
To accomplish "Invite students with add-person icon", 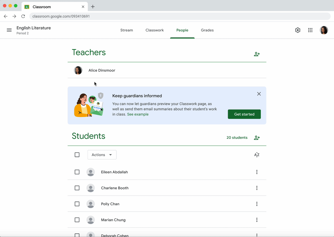I will (257, 138).
